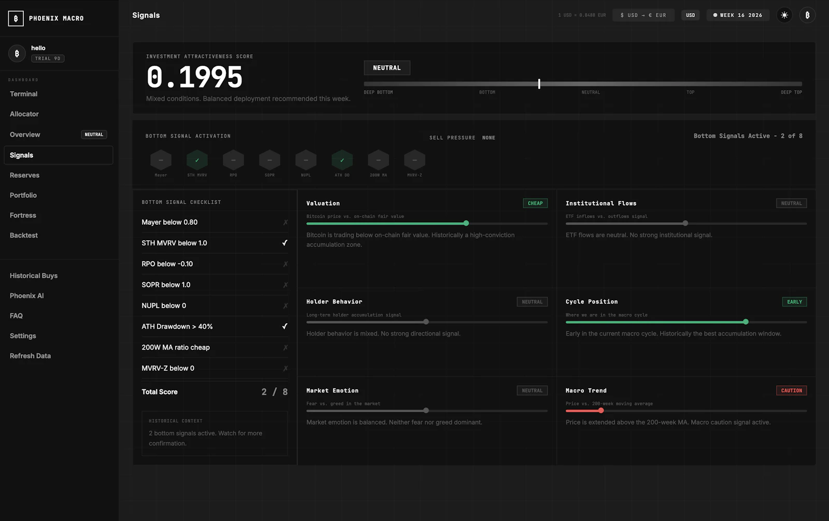Viewport: 829px width, 521px height.
Task: Click the NEUTRAL tag on Market Emotion
Action: tap(532, 390)
